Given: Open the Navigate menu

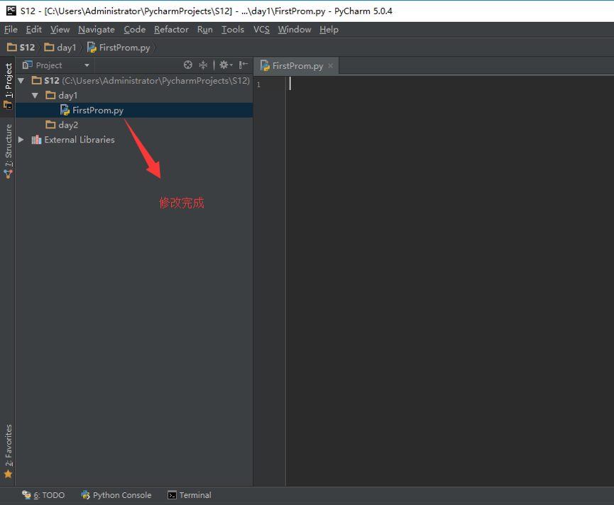Looking at the screenshot, I should (97, 29).
